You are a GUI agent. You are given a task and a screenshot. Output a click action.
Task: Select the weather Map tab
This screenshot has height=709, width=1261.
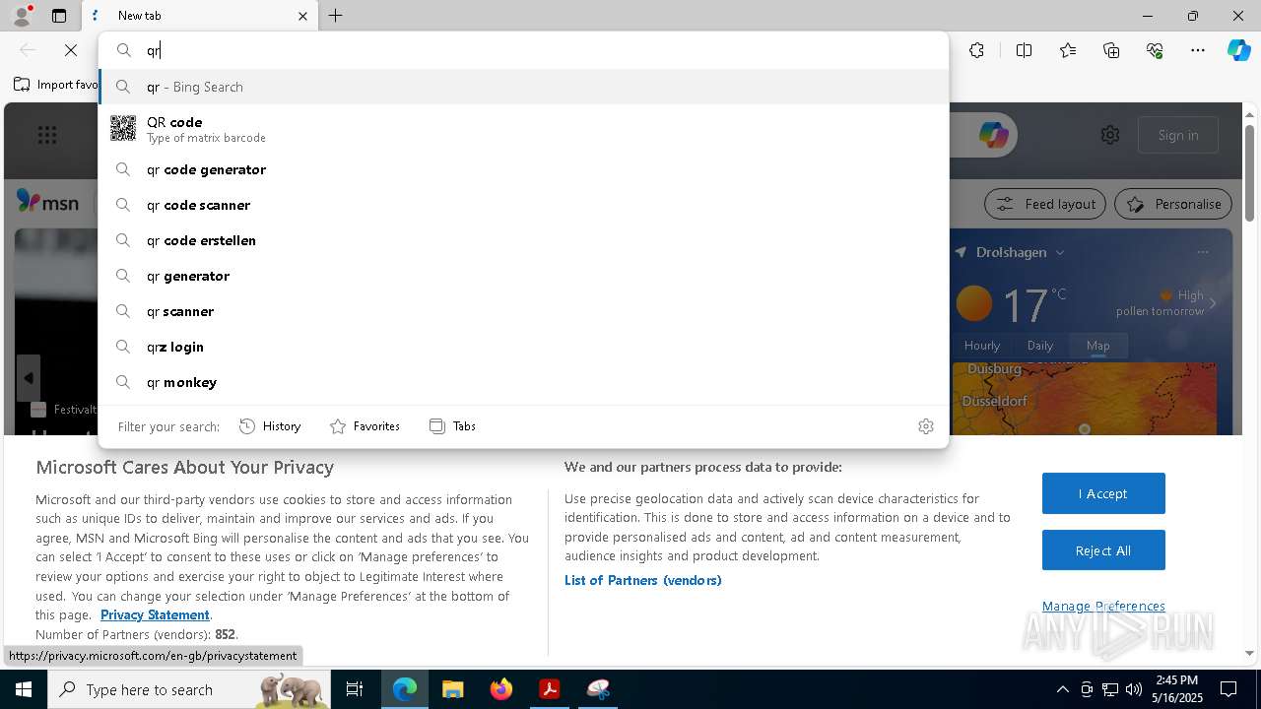pos(1097,346)
